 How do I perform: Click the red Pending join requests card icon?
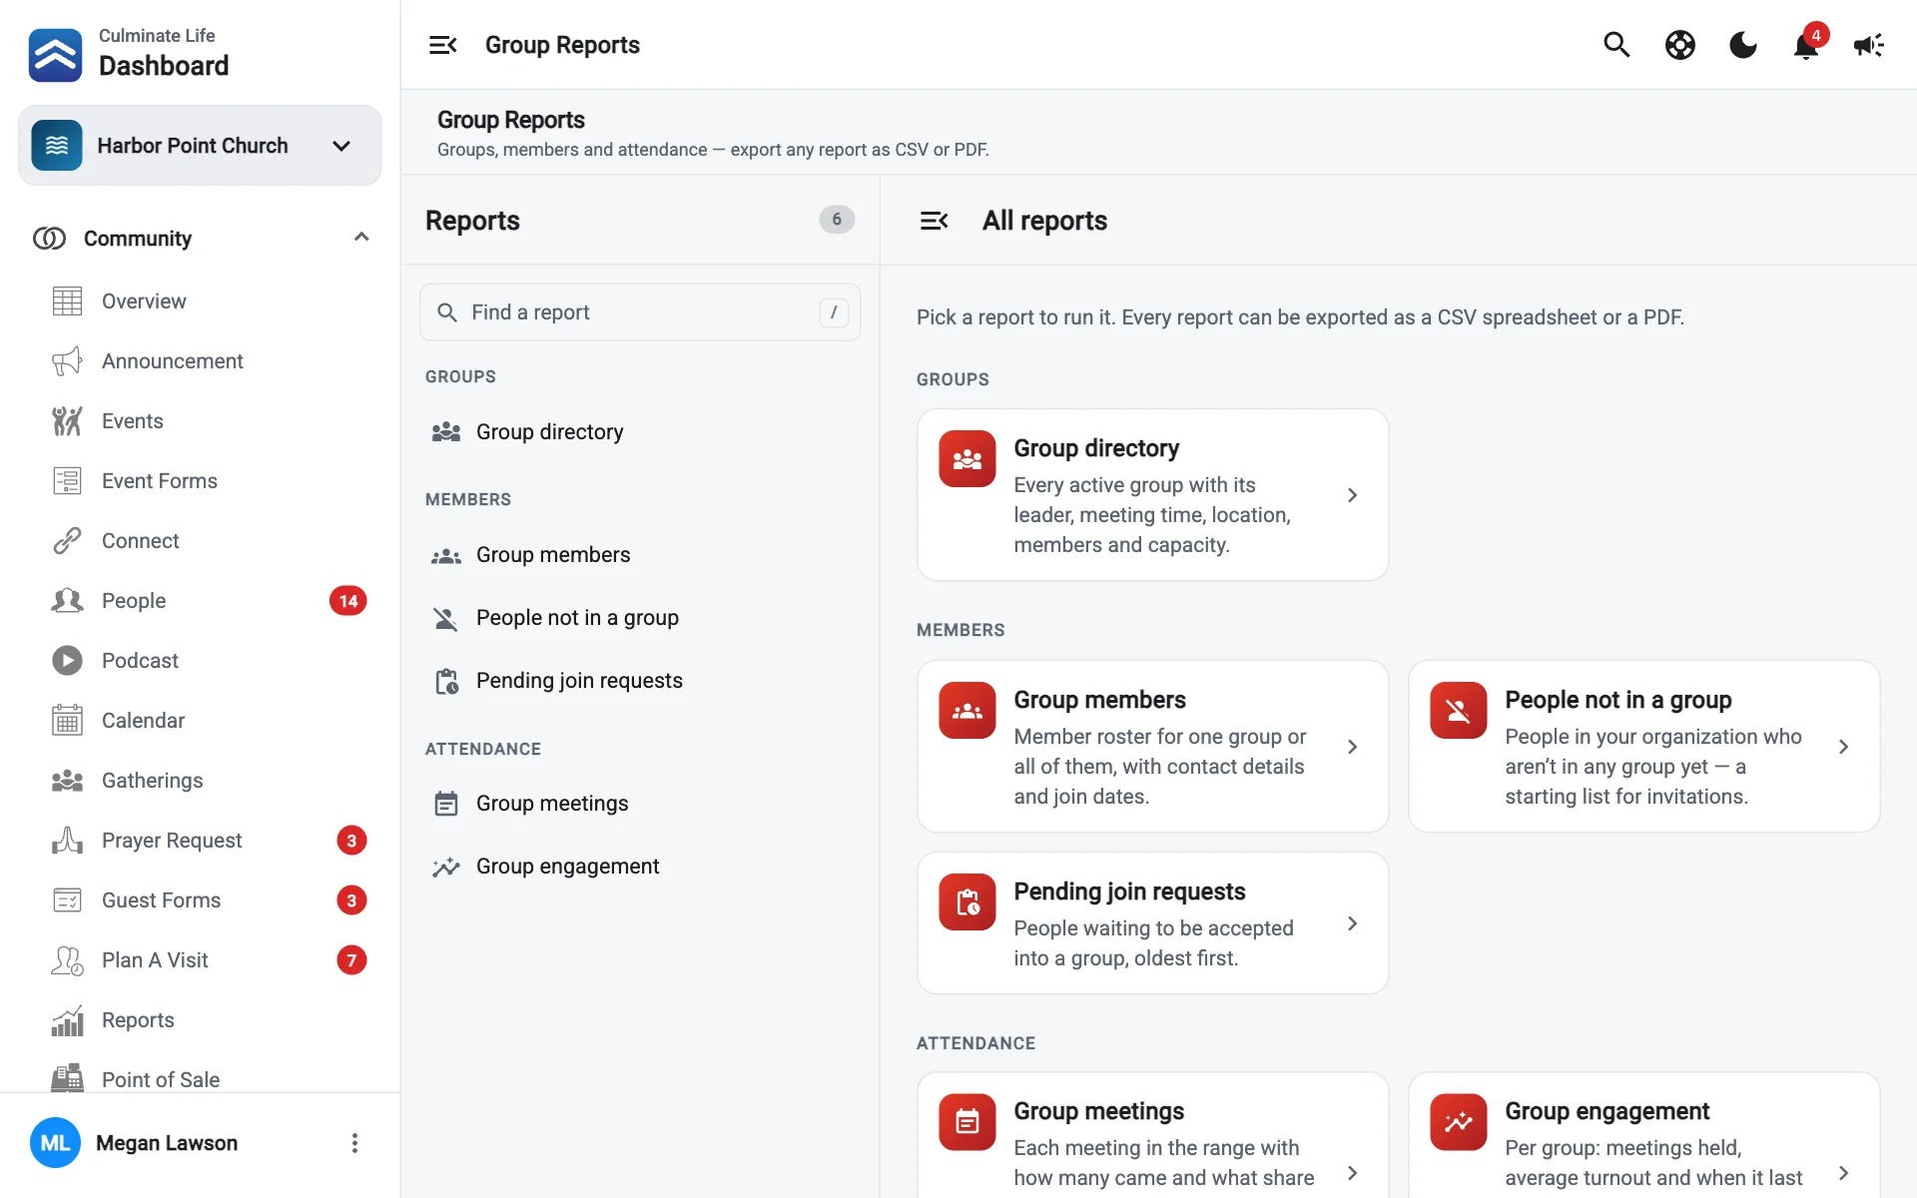[967, 902]
